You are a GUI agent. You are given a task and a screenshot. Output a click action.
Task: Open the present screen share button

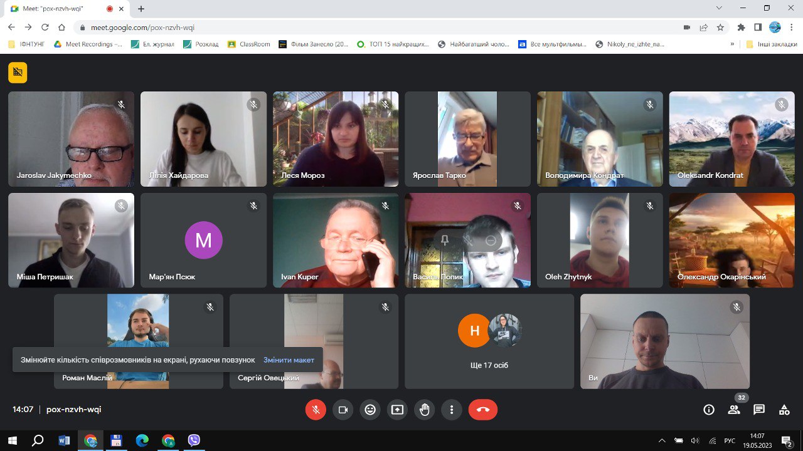(397, 410)
